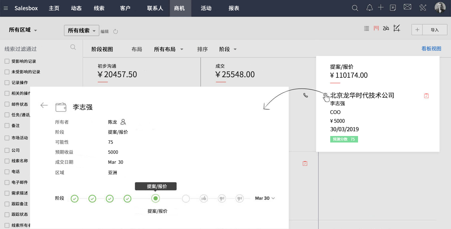Check the 未受影响的记录 filter

click(7, 72)
